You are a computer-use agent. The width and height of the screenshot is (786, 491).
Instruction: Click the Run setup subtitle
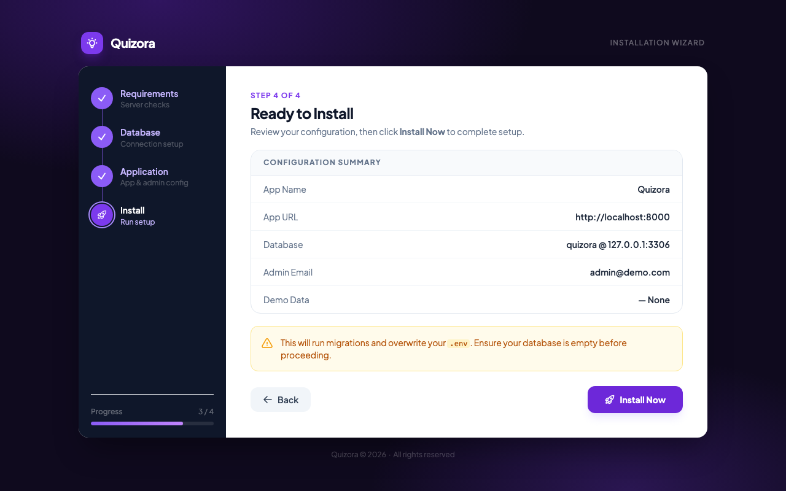coord(138,222)
